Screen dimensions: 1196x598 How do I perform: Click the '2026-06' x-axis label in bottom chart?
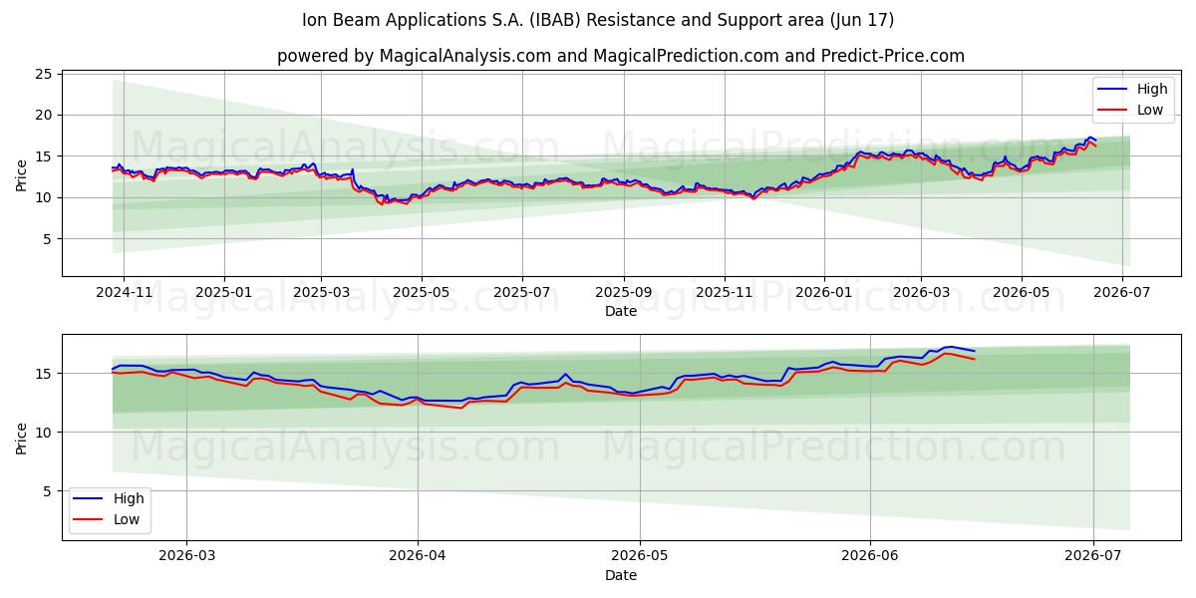(870, 557)
